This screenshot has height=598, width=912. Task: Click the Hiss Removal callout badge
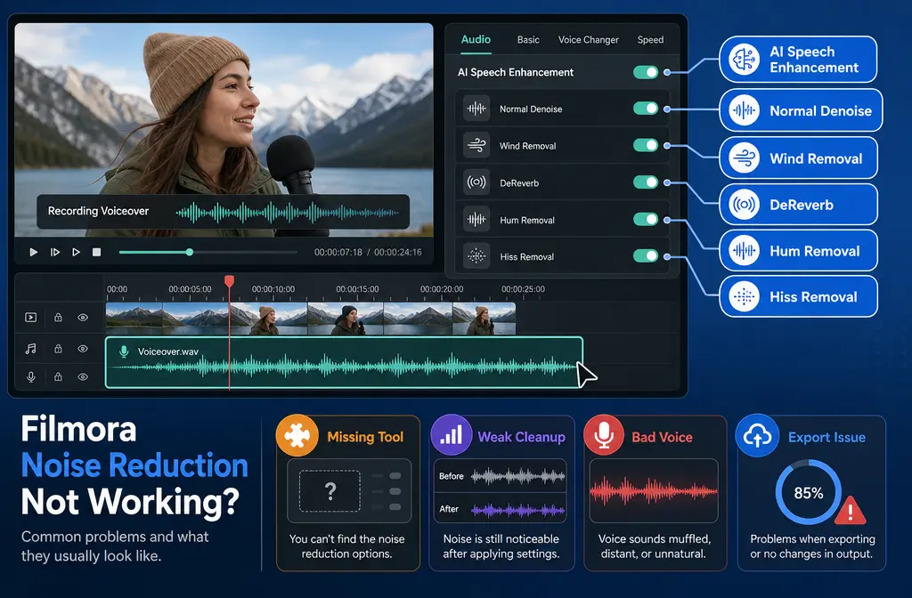click(798, 296)
